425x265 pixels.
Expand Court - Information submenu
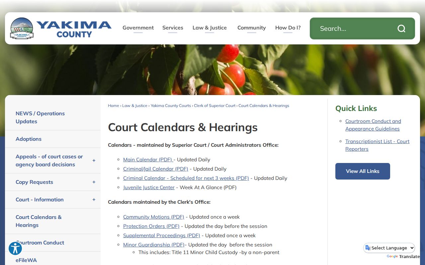pos(94,200)
